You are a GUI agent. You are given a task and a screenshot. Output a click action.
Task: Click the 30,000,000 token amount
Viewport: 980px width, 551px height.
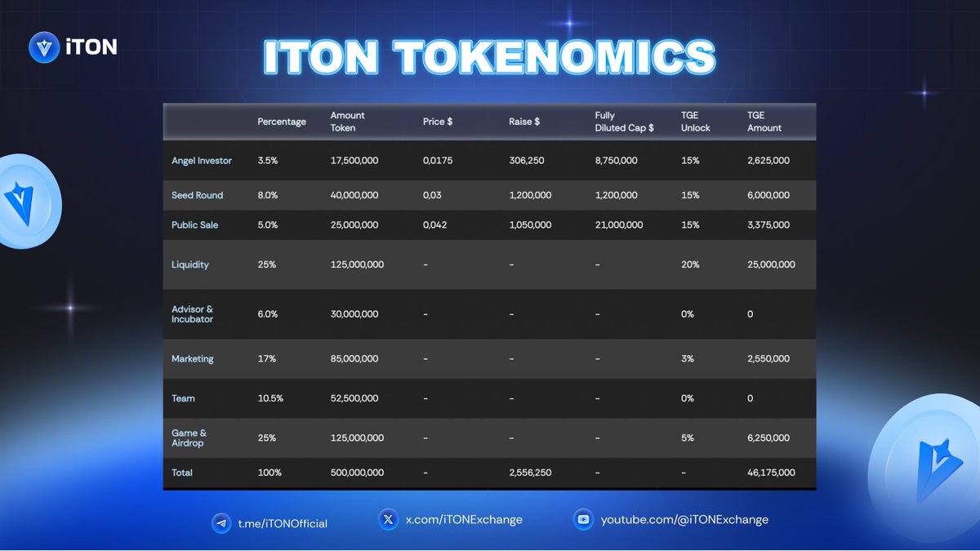354,314
